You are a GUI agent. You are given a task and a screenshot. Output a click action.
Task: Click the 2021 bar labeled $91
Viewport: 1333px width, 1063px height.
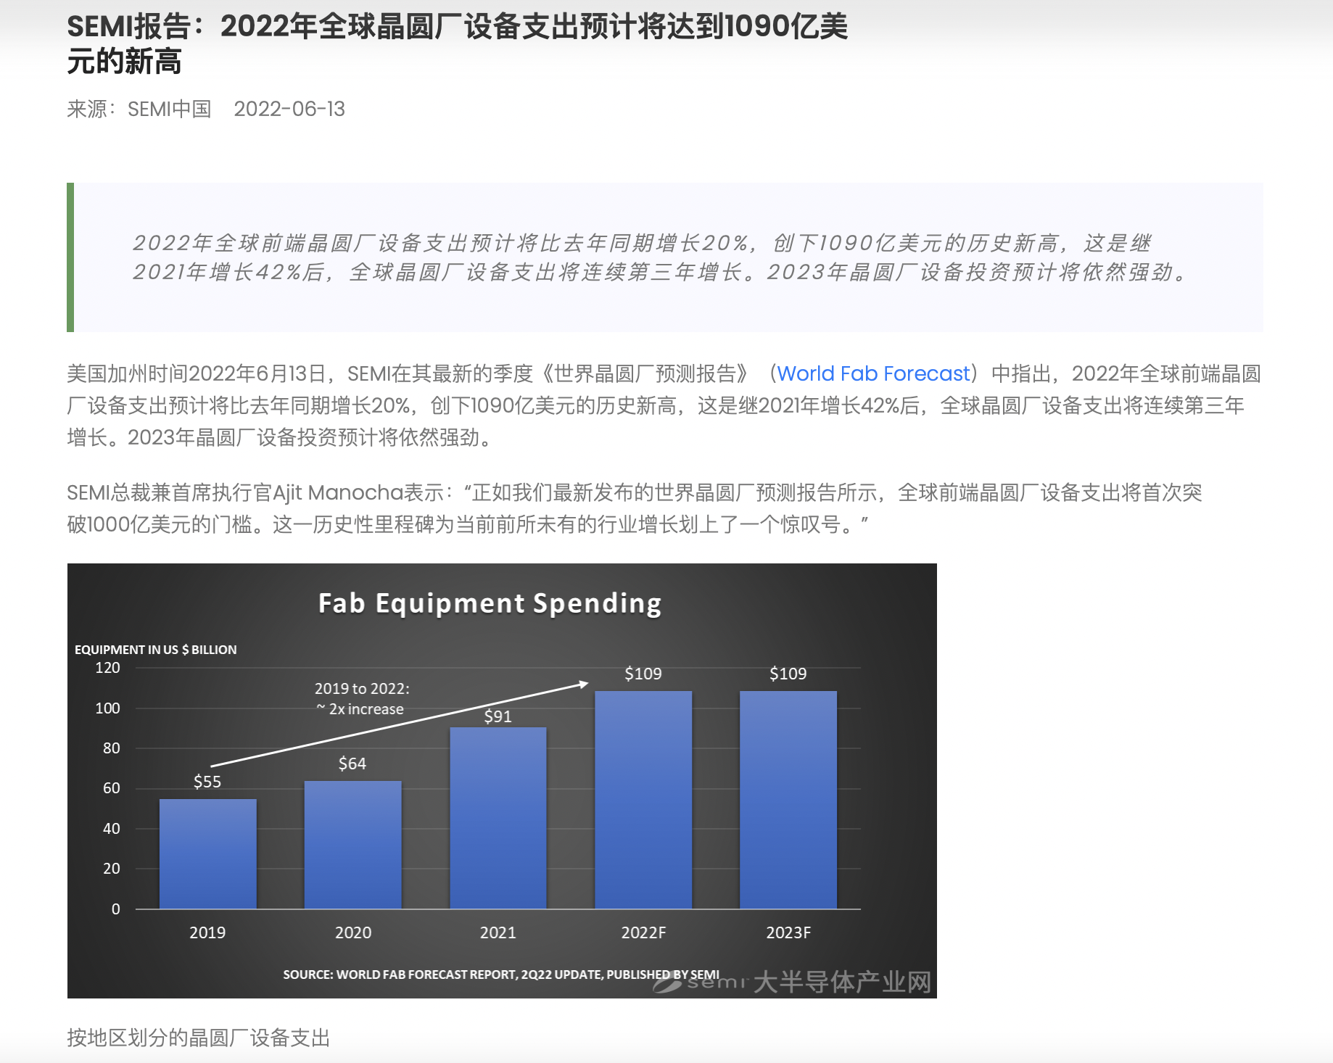[498, 818]
